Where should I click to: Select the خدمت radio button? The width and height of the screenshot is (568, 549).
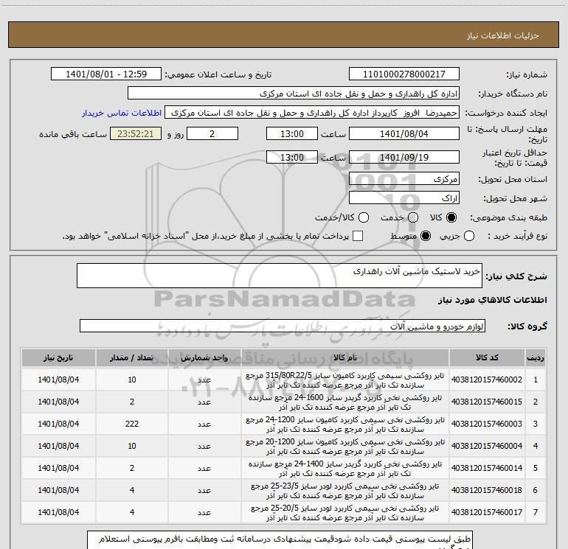point(413,217)
